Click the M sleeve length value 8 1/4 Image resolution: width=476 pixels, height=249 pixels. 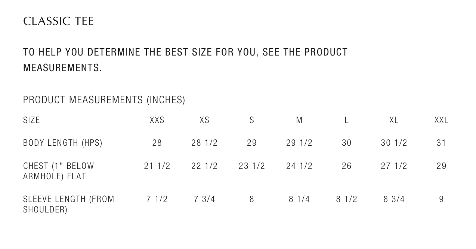pyautogui.click(x=299, y=199)
